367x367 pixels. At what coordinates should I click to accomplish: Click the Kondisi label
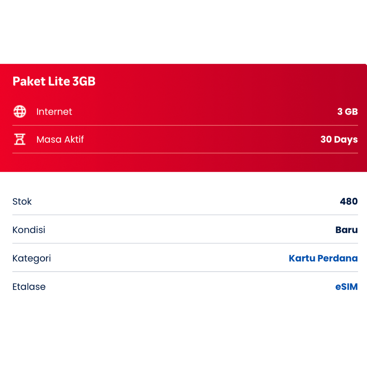coord(29,230)
